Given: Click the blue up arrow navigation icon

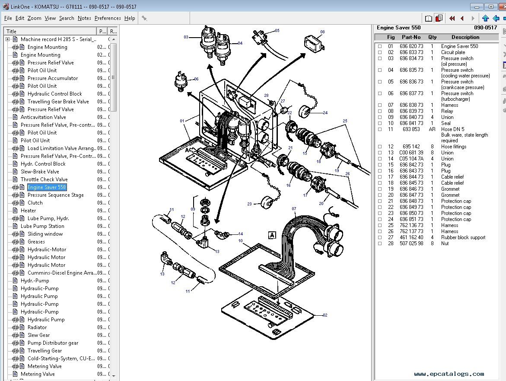Looking at the screenshot, I should pyautogui.click(x=485, y=18).
